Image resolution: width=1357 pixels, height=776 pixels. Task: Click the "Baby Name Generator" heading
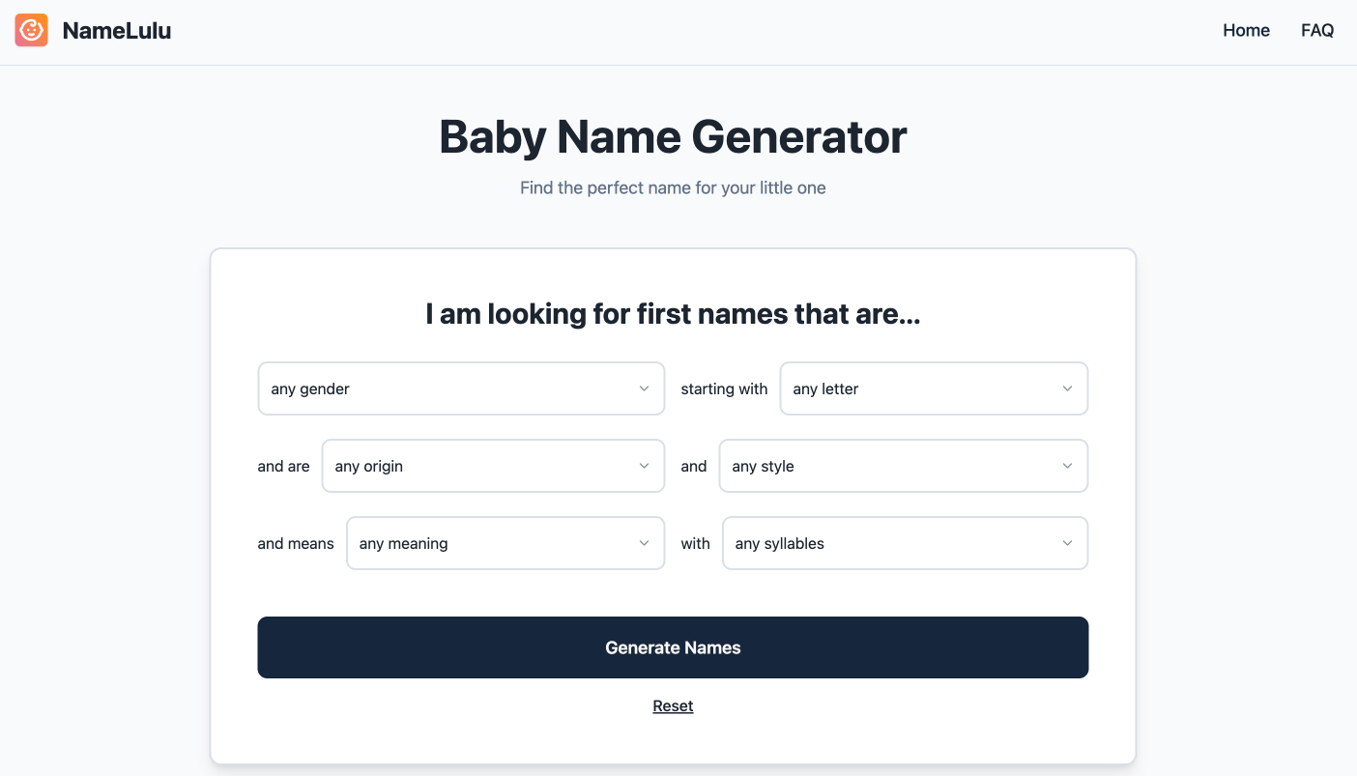[x=673, y=137]
